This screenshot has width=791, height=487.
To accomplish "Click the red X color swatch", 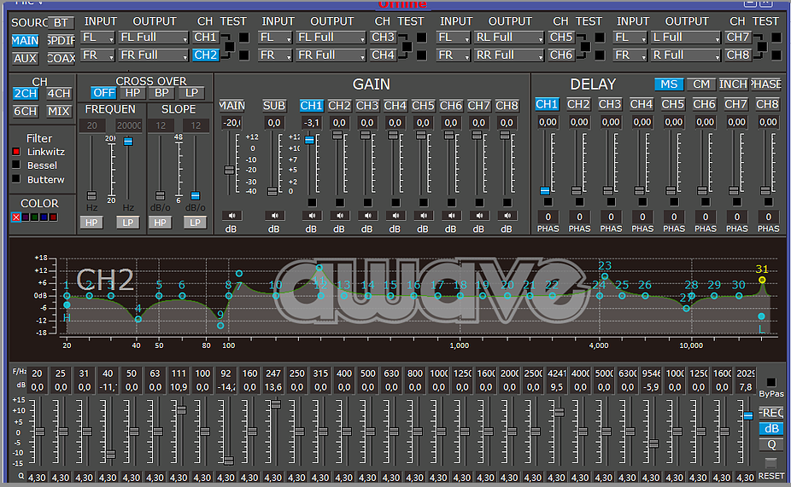I will coord(16,217).
